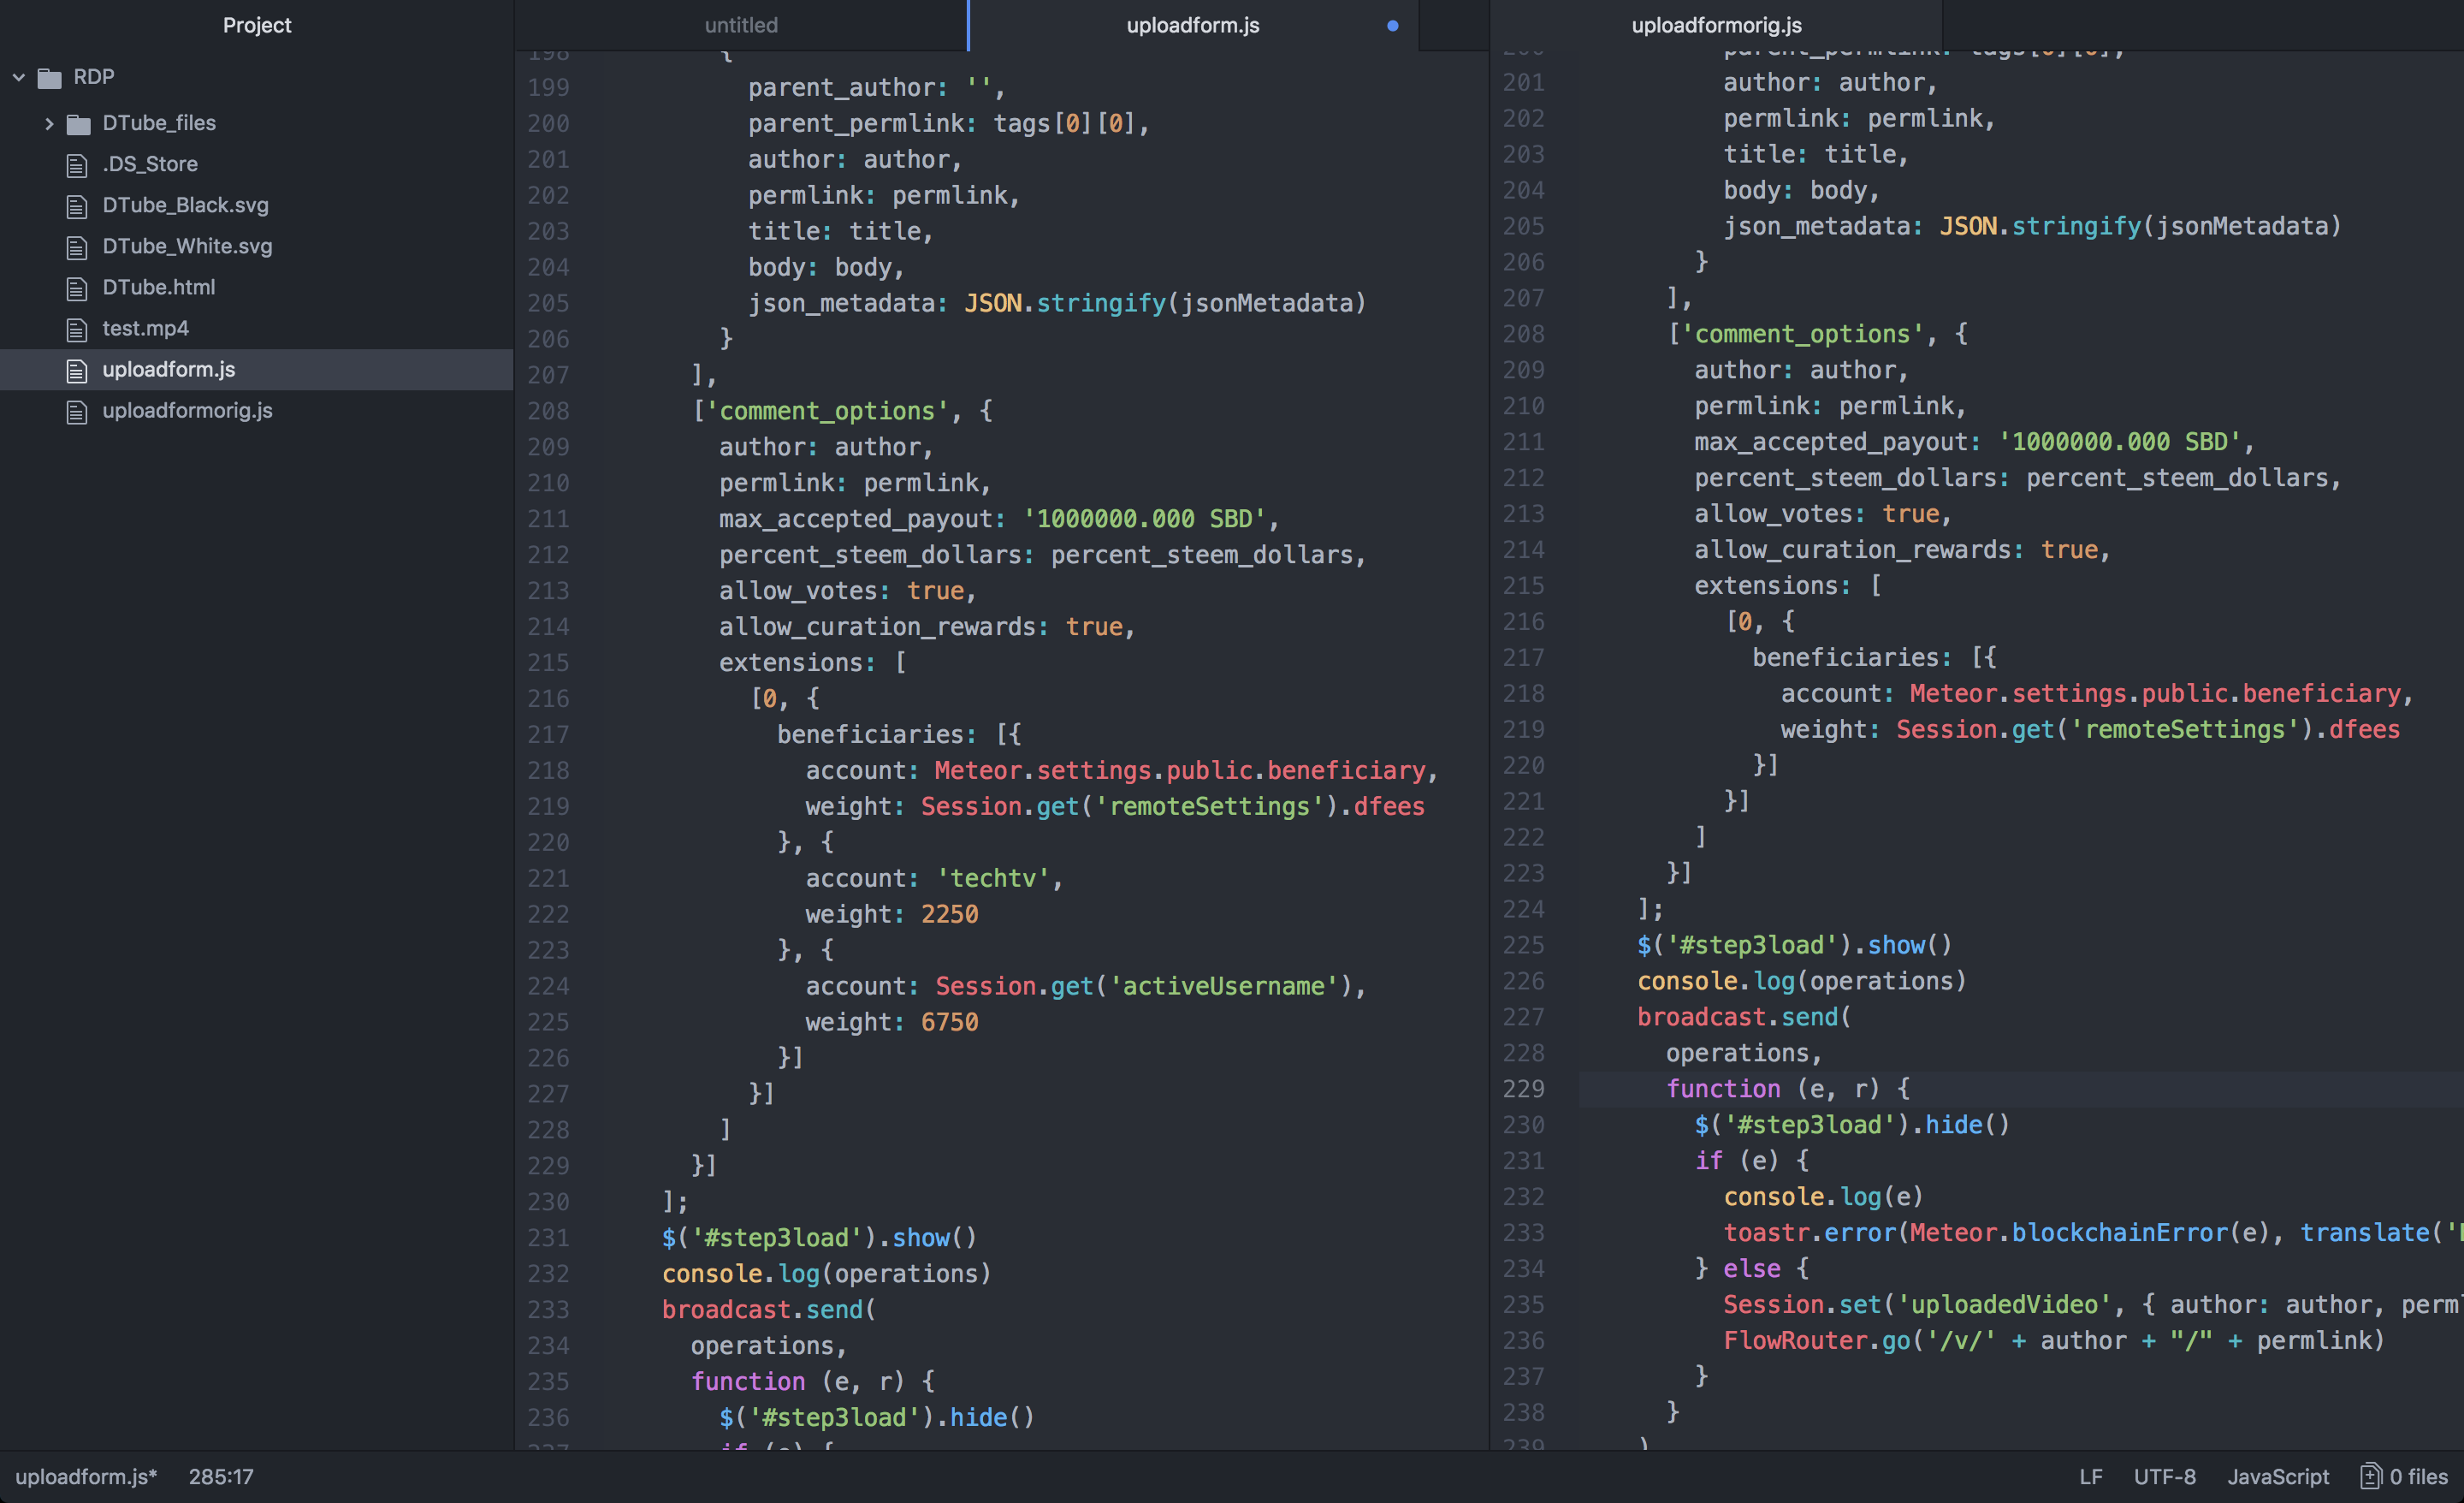Click line number 208 in left editor gutter
This screenshot has width=2464, height=1503.
pyautogui.click(x=548, y=412)
